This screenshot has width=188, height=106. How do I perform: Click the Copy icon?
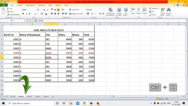(x=8, y=11)
